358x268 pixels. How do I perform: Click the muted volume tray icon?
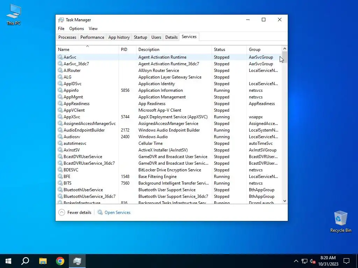313,261
